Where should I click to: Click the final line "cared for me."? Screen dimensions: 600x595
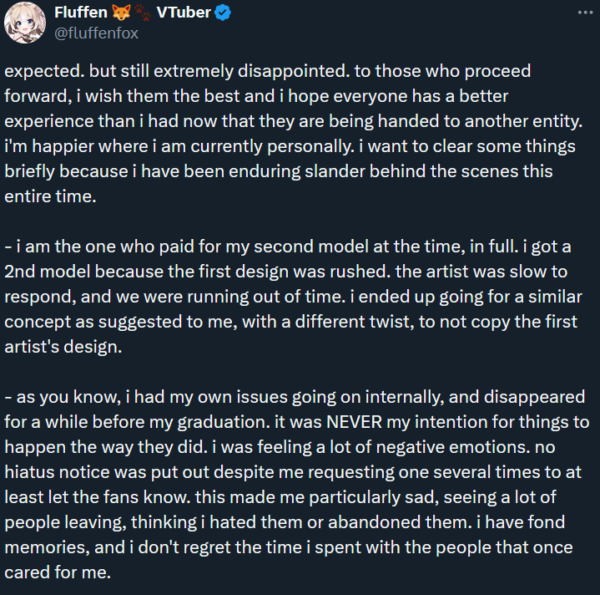pos(58,572)
